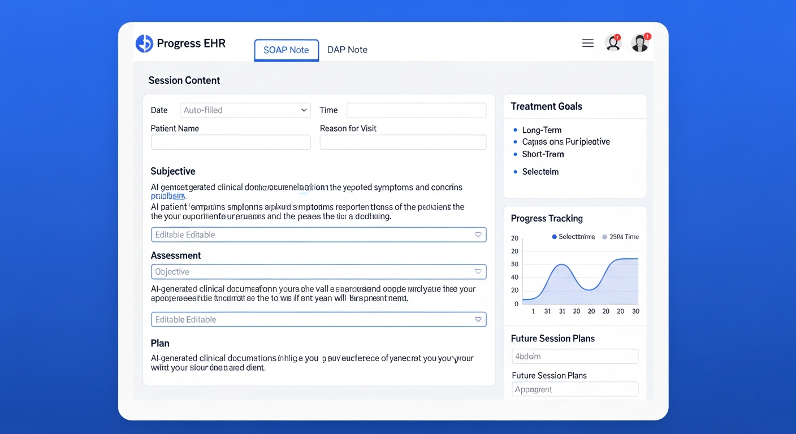Select the Appagrent input field

click(575, 389)
